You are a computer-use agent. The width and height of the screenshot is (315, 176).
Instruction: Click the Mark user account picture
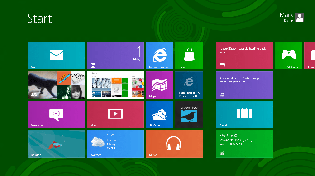[299, 17]
